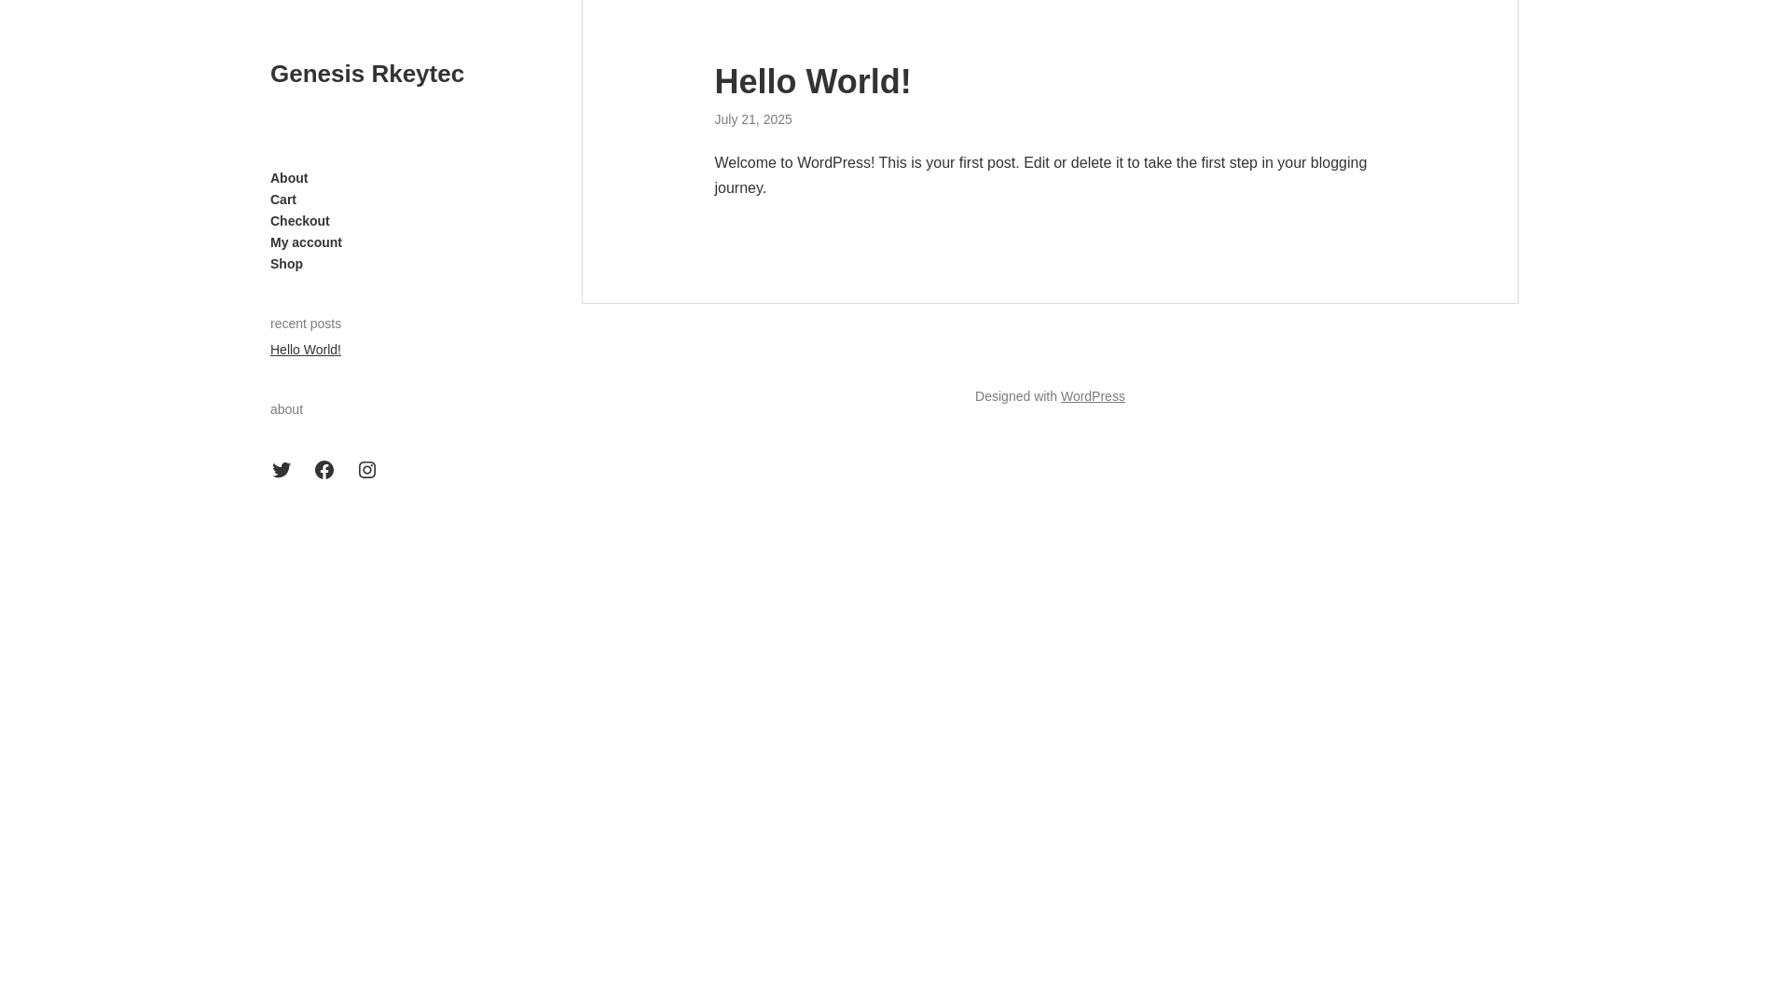Open the My account menu item
This screenshot has width=1790, height=1007.
click(x=306, y=242)
